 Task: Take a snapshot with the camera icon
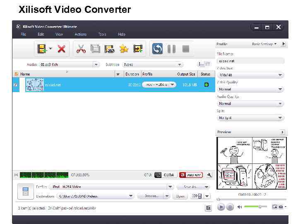point(281,207)
